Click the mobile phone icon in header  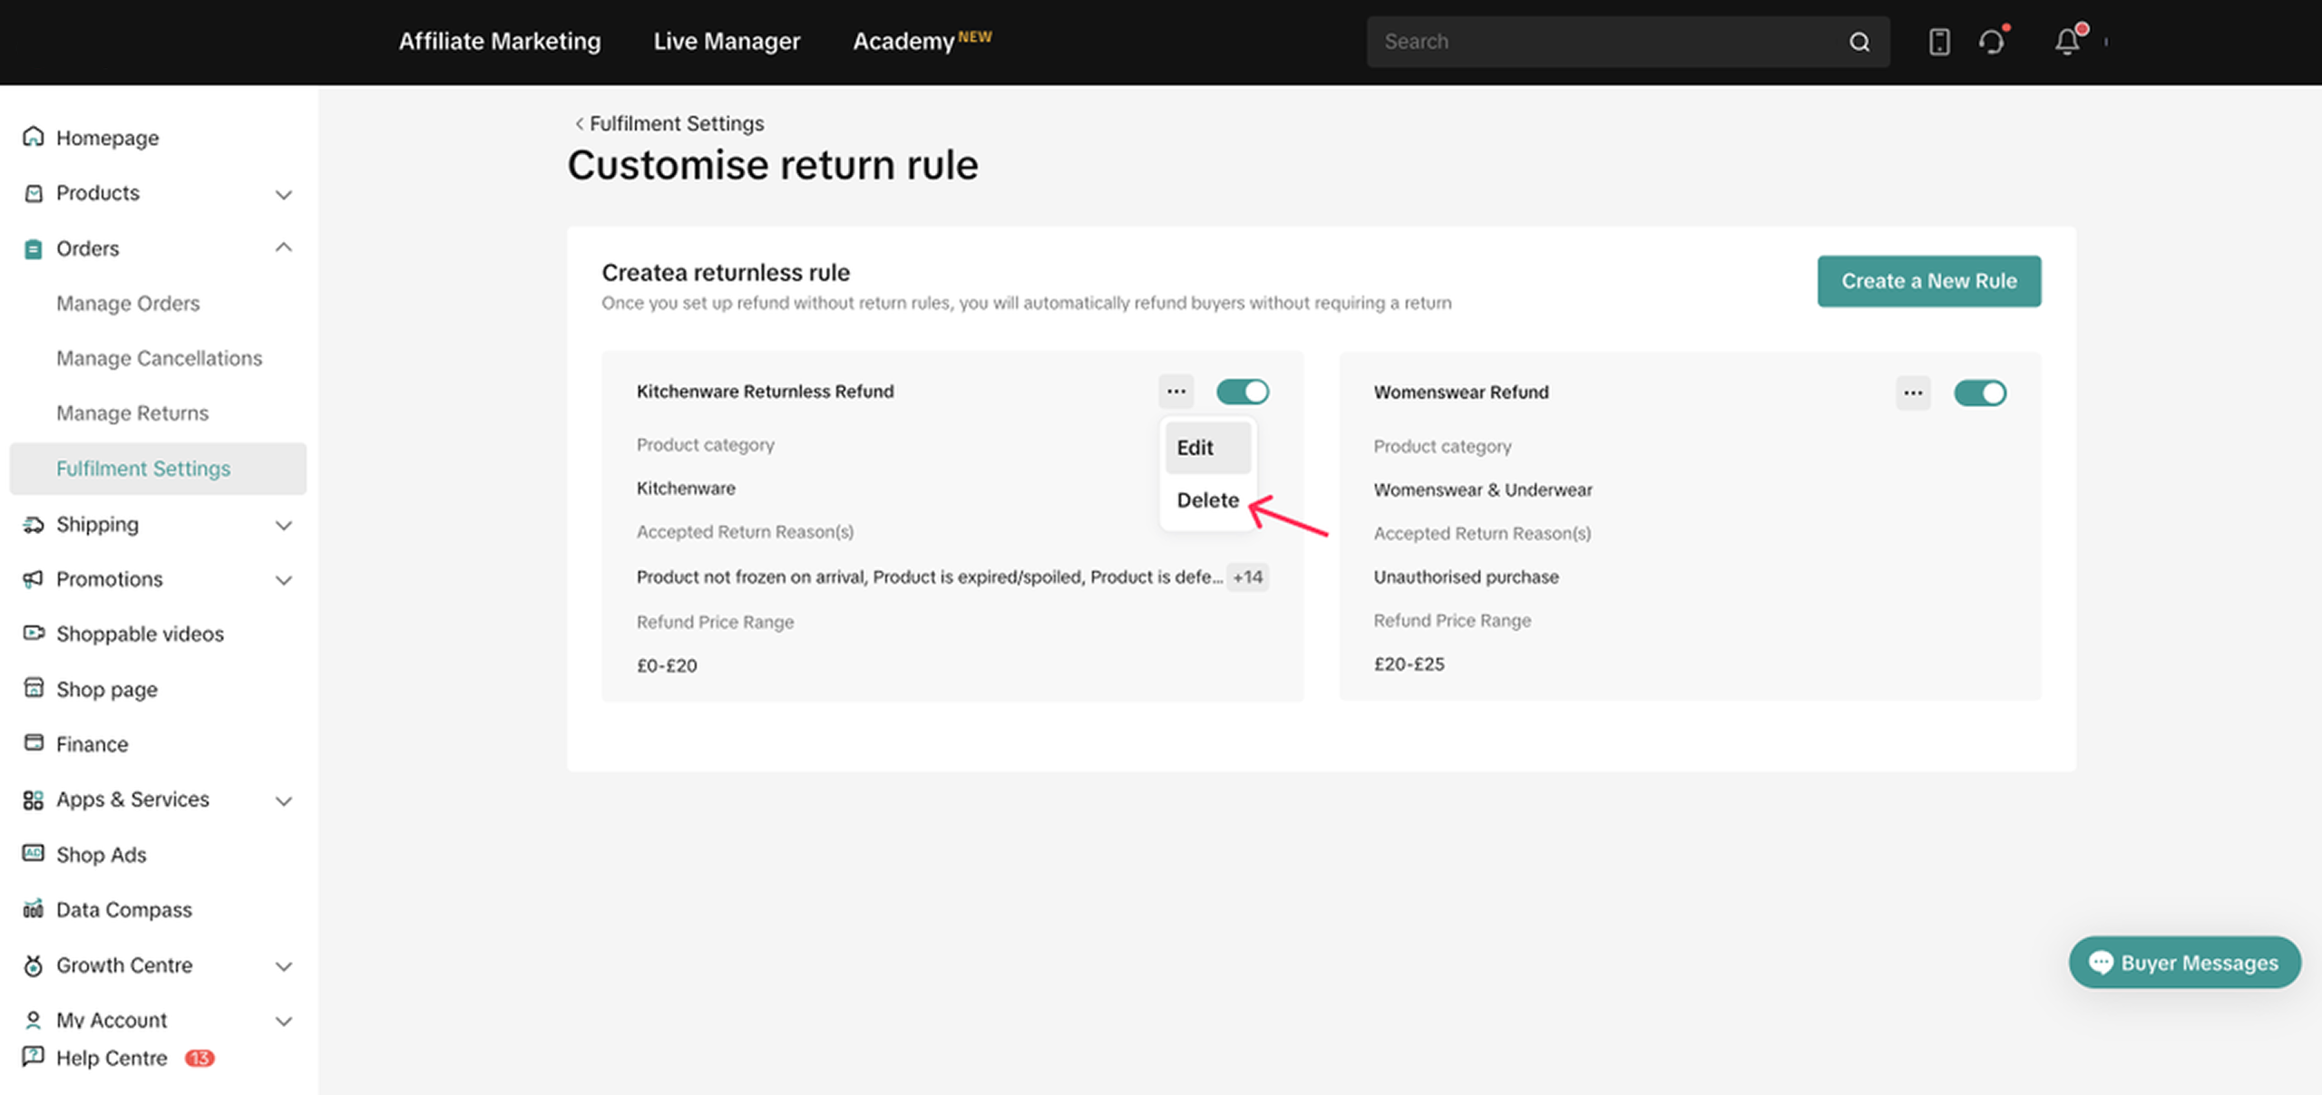(1939, 42)
